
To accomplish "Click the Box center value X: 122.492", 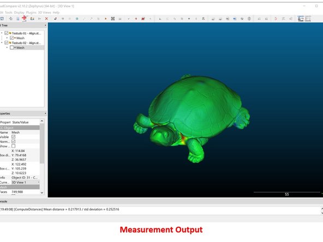I will pos(19,164).
